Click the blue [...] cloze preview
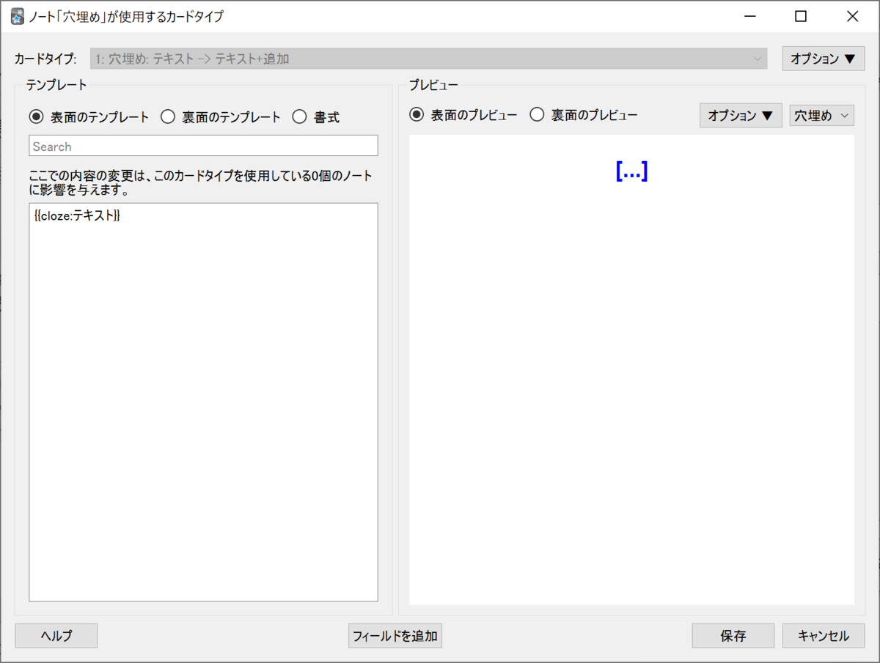Screen dimensions: 880x663 (631, 171)
